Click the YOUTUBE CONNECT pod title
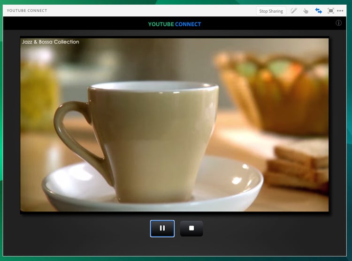 pos(27,10)
